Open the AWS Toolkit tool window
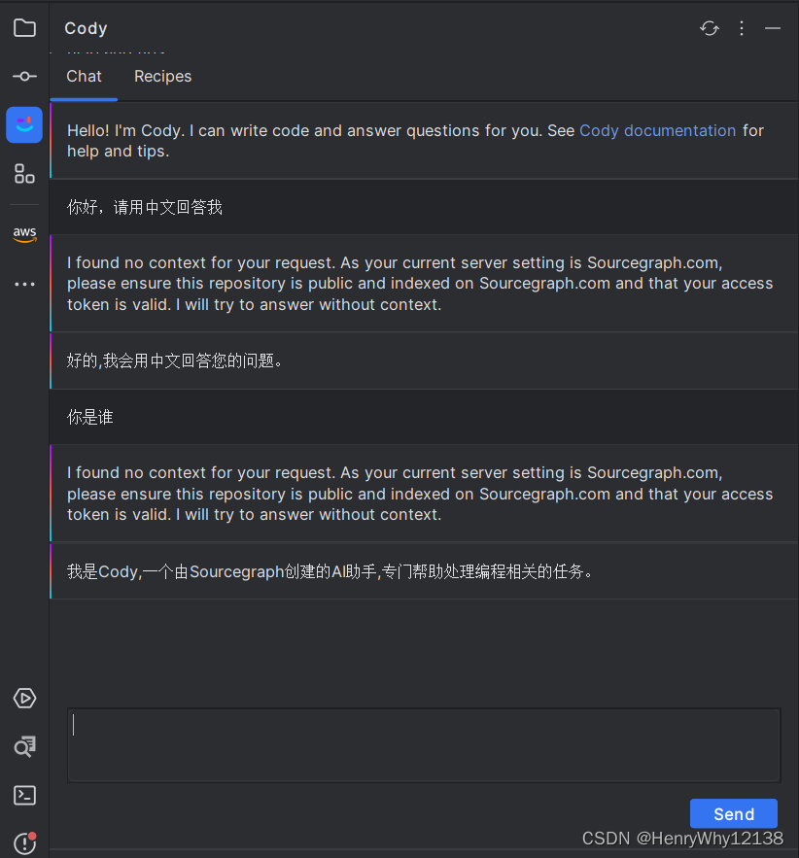Image resolution: width=799 pixels, height=858 pixels. [x=23, y=234]
